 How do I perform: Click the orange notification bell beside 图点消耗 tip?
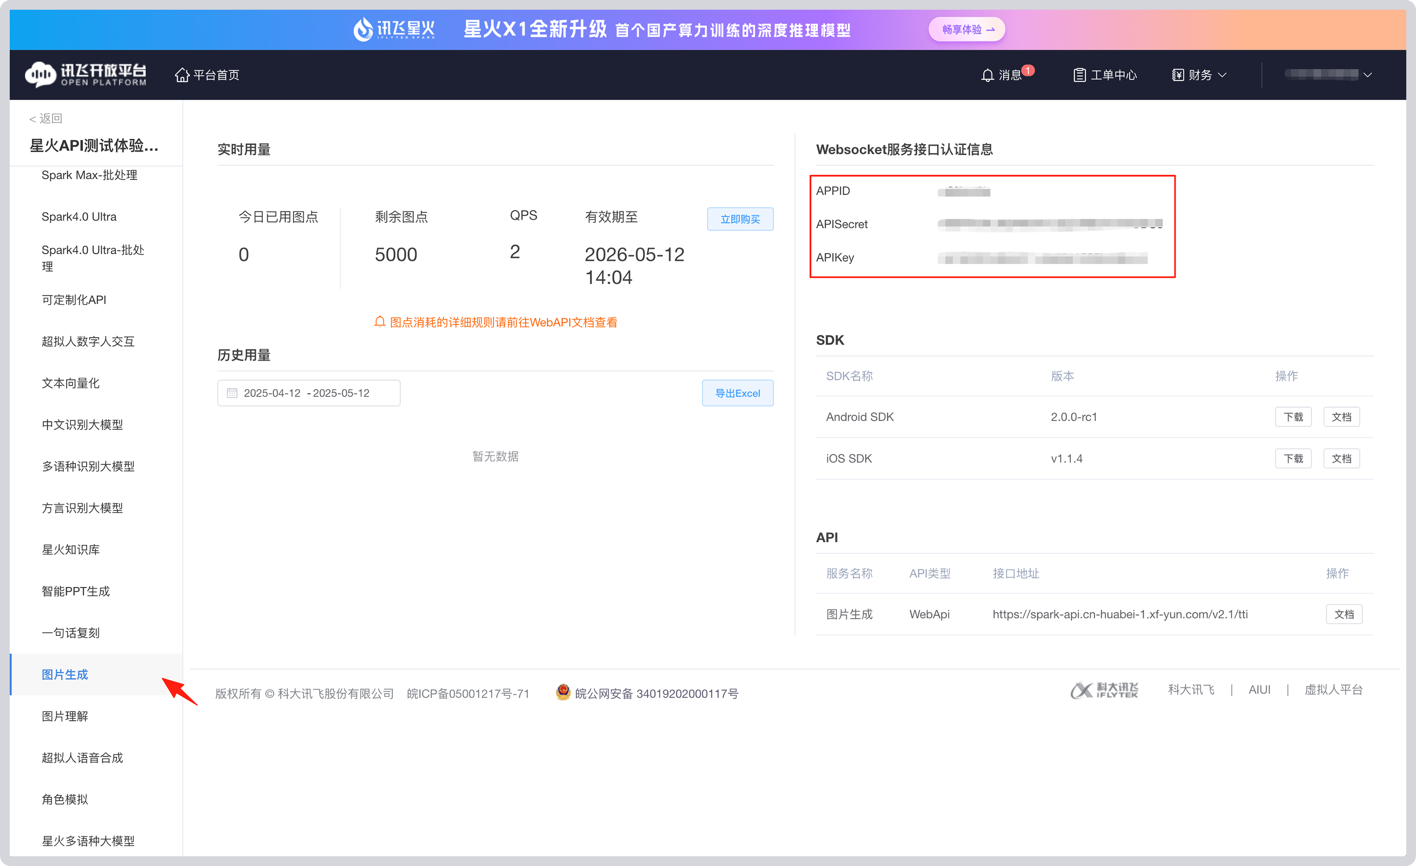coord(379,322)
